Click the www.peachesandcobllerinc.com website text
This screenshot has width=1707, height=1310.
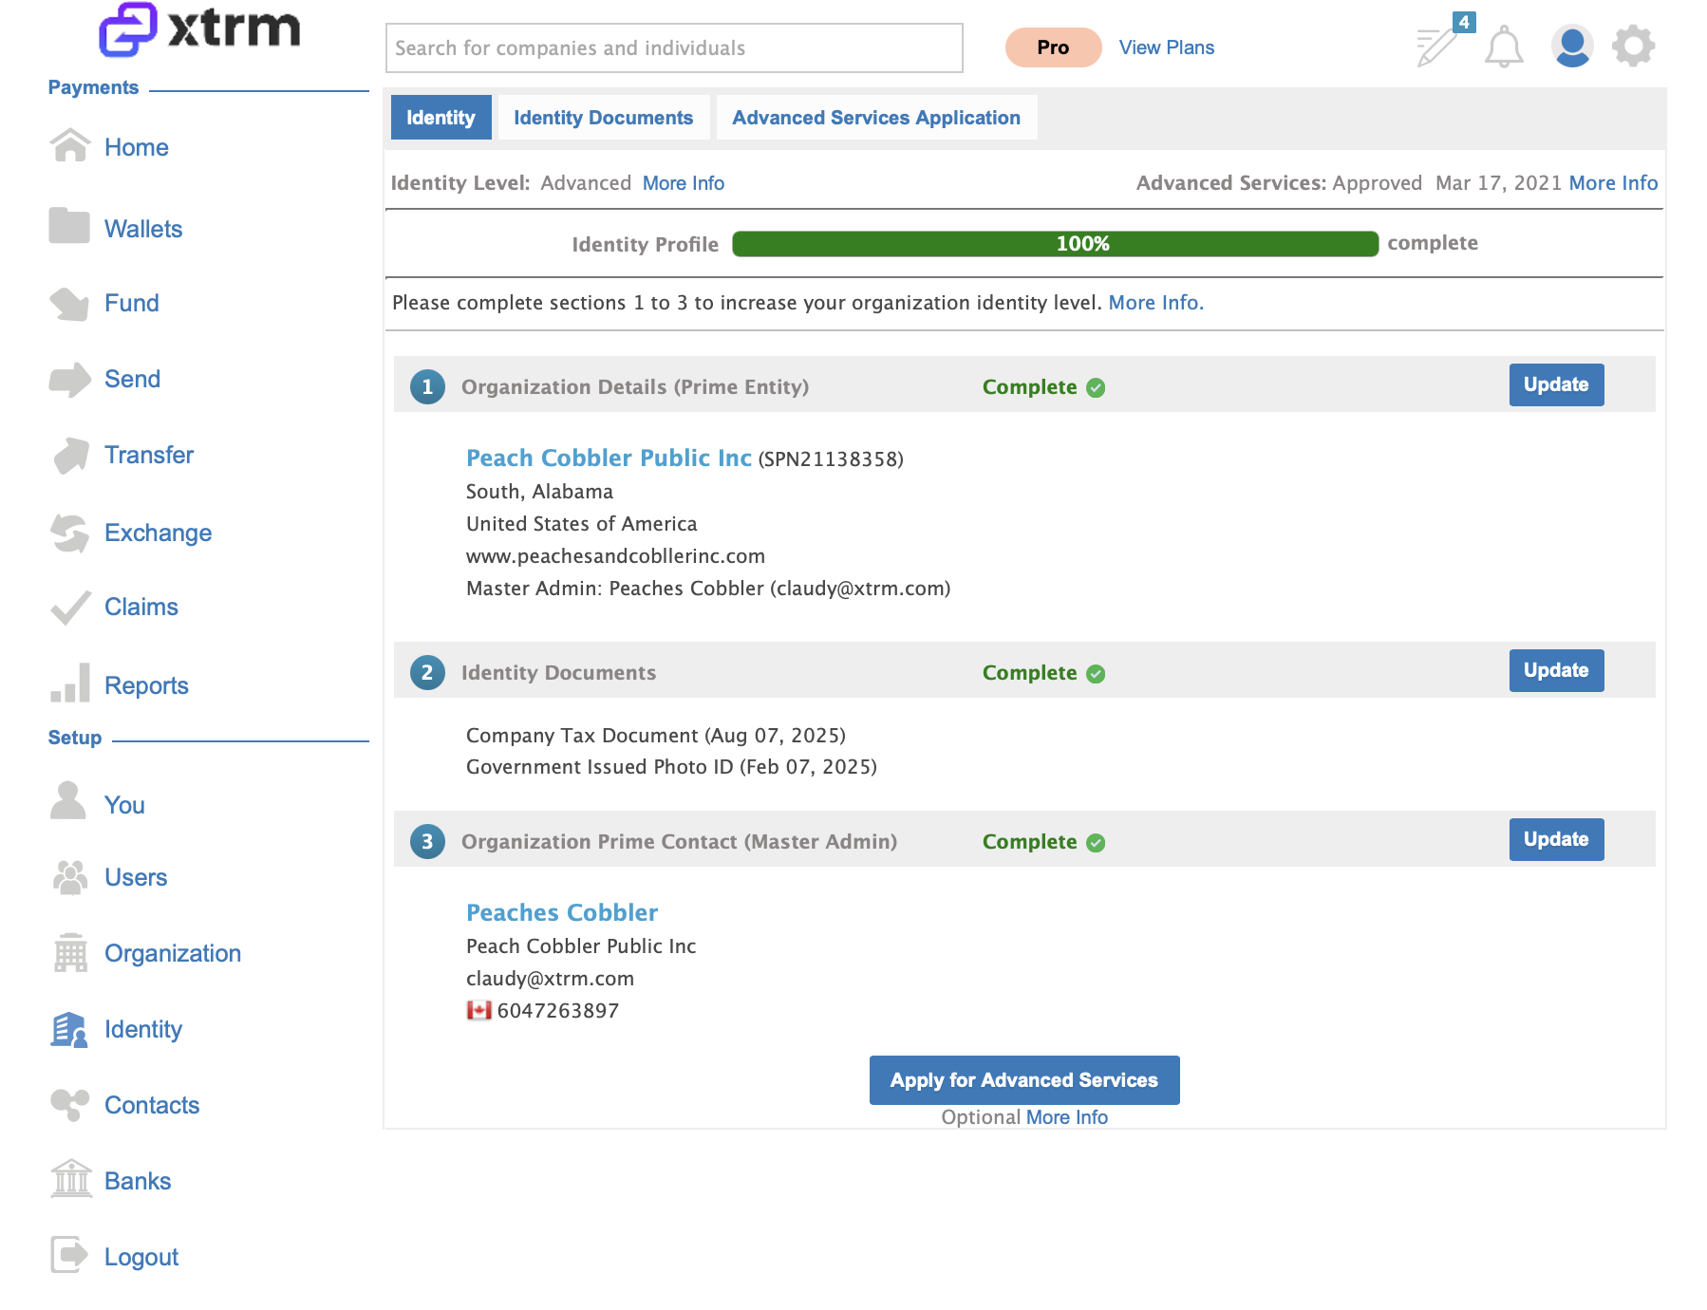pyautogui.click(x=615, y=556)
